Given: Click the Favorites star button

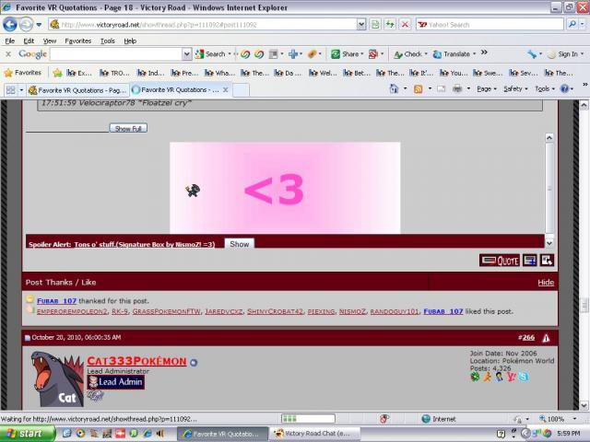Looking at the screenshot, I should tap(23, 72).
